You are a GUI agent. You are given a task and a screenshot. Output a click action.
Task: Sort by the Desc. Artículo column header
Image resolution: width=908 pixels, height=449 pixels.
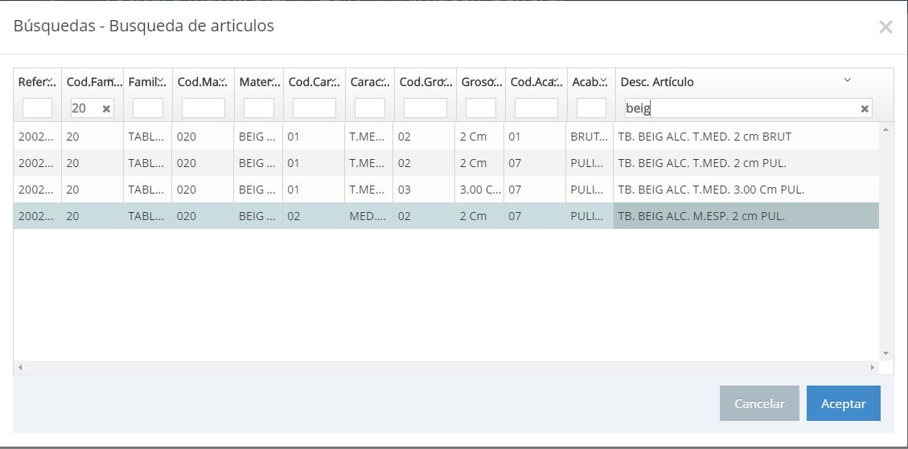pos(657,82)
